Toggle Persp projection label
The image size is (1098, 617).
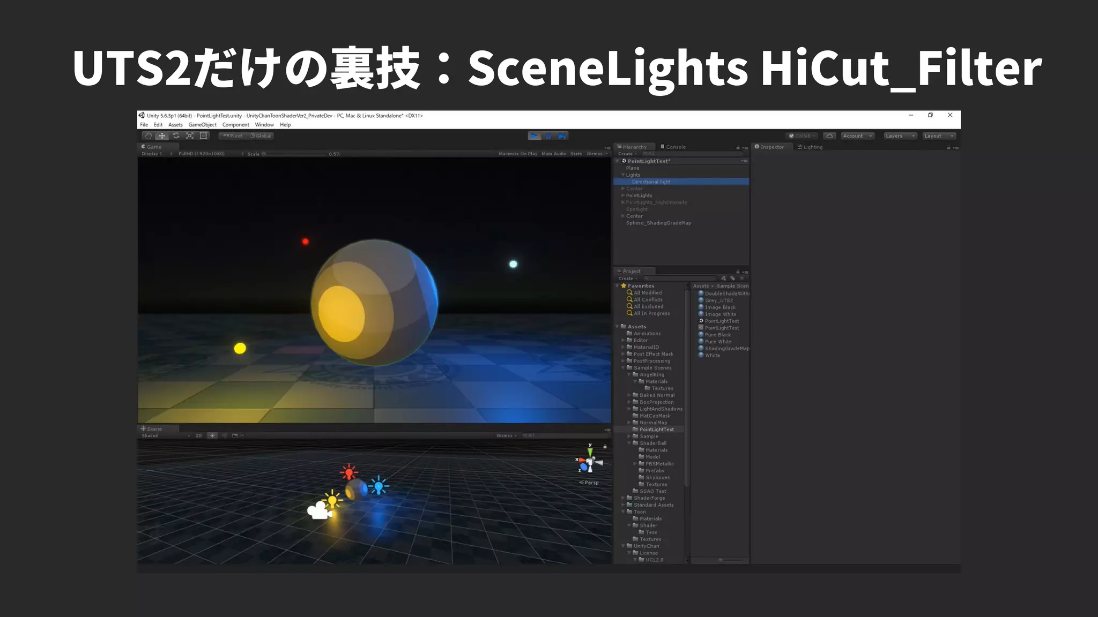tap(589, 483)
